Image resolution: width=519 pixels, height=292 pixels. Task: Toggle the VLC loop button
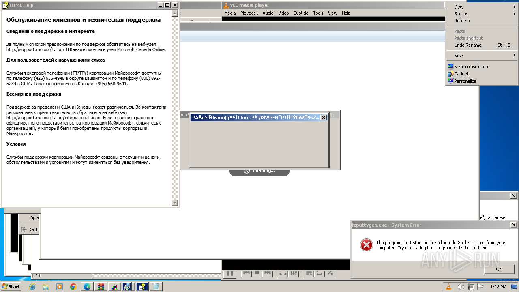pyautogui.click(x=320, y=273)
